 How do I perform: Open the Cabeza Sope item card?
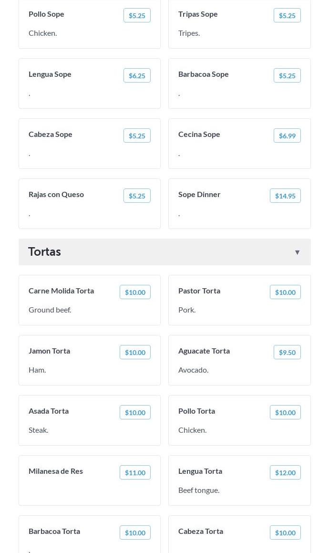click(x=90, y=144)
